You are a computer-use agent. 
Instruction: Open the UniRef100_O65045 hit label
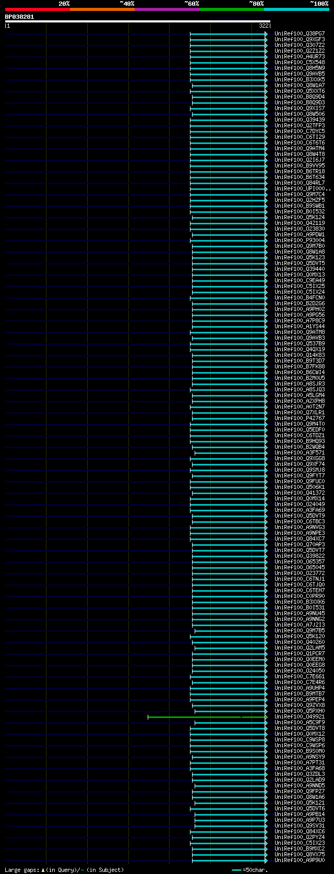(300, 568)
